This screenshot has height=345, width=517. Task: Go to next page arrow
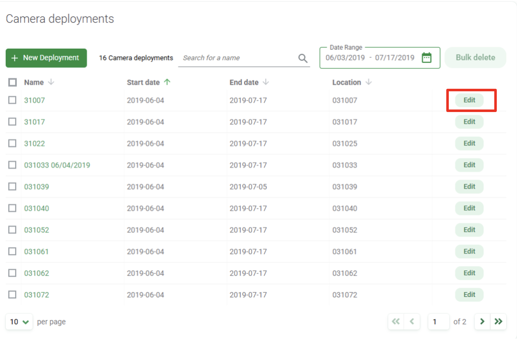coord(482,321)
